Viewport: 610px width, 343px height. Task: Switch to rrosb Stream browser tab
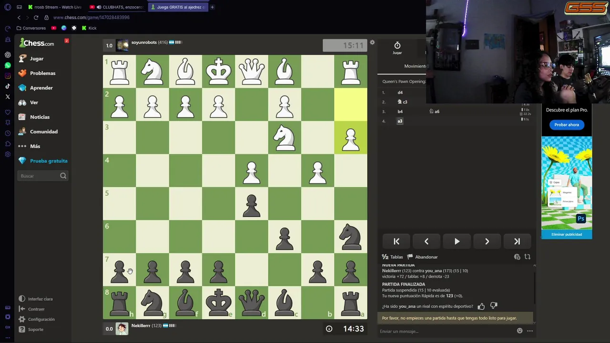coord(55,7)
